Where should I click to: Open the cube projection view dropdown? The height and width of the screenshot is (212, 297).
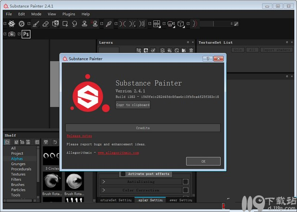(181, 24)
